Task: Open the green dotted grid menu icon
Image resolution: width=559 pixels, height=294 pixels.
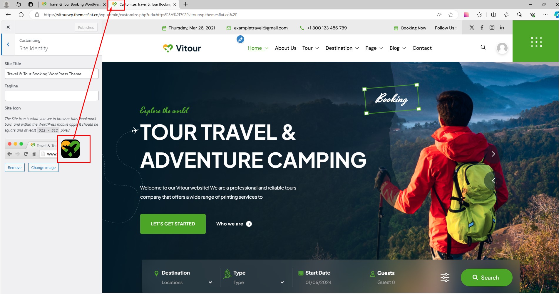Action: 536,42
